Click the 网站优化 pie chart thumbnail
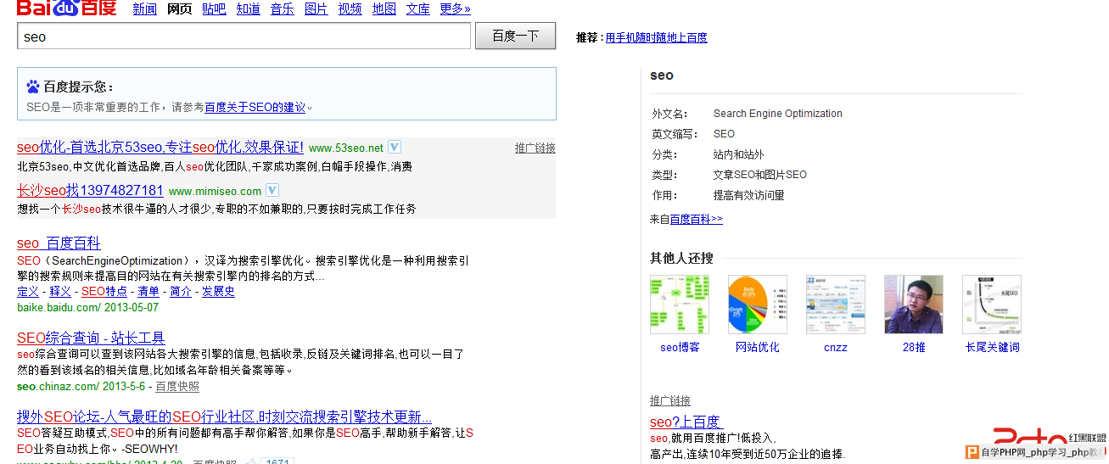The image size is (1109, 464). click(x=758, y=305)
